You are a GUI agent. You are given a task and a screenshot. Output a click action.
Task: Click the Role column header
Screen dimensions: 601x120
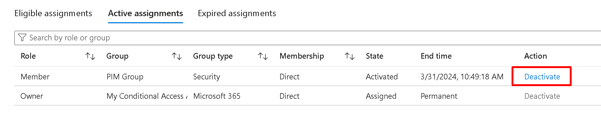click(28, 56)
